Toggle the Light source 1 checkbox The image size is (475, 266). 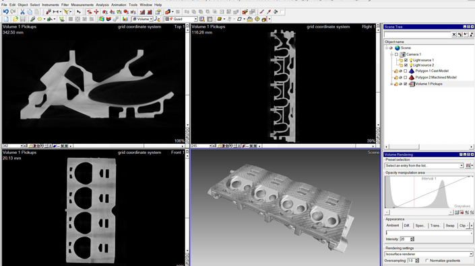tap(406, 60)
